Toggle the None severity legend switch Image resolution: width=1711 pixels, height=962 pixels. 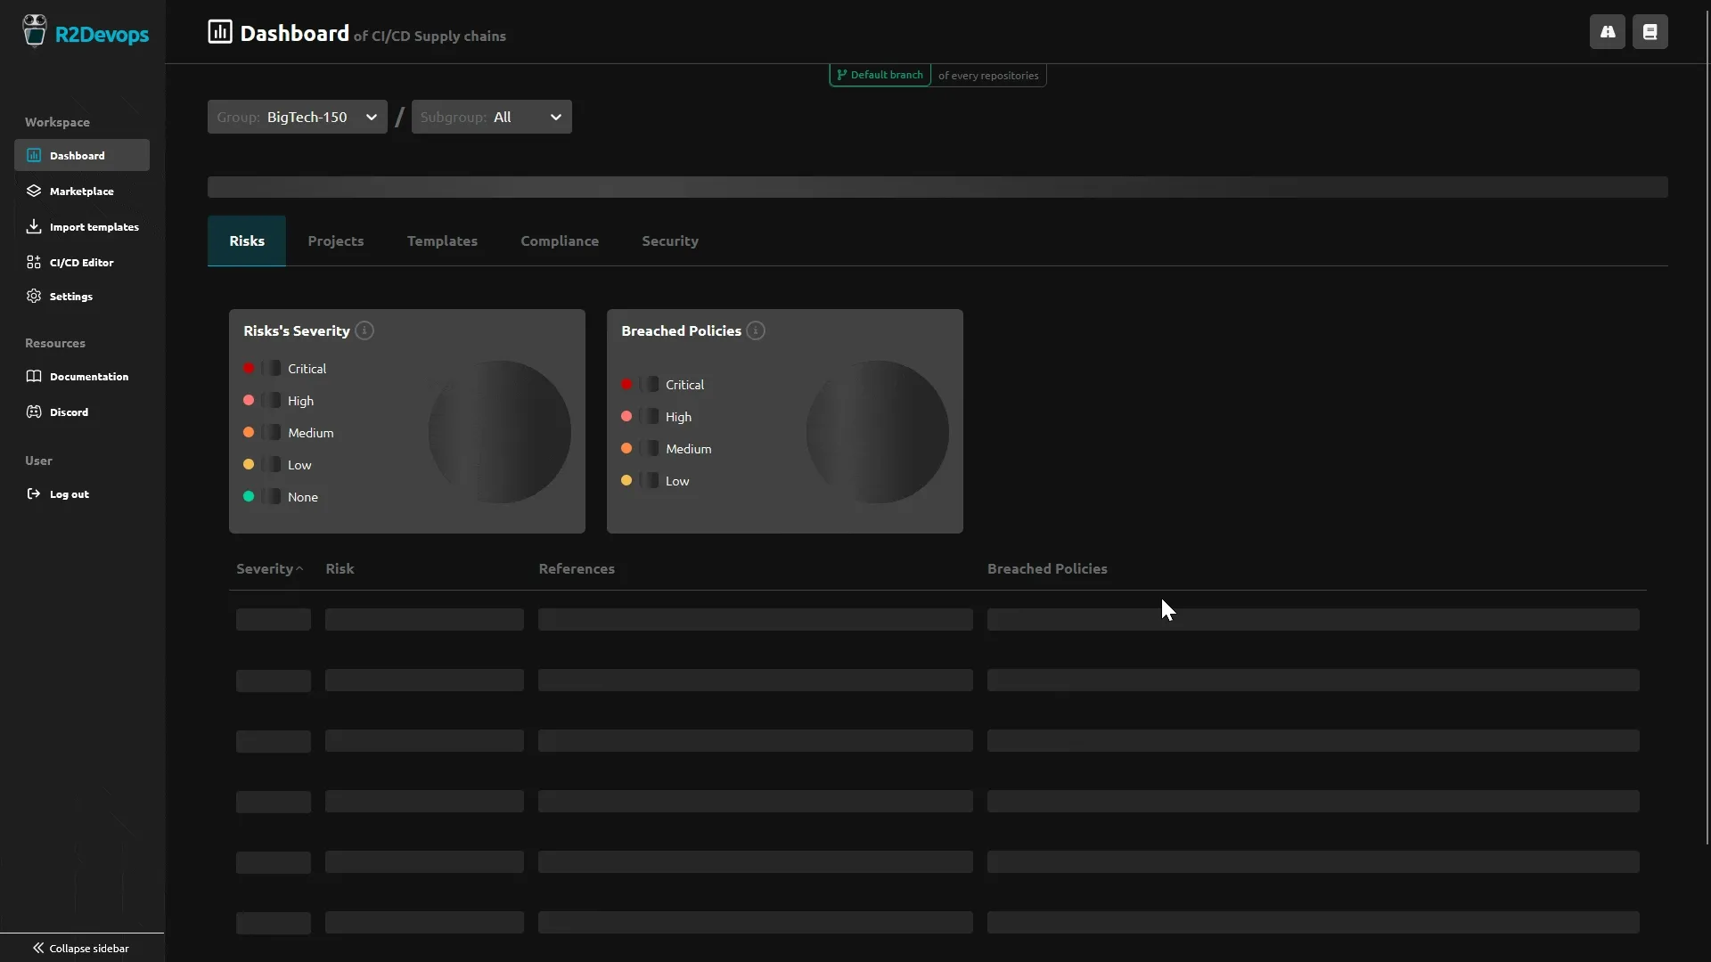point(272,496)
